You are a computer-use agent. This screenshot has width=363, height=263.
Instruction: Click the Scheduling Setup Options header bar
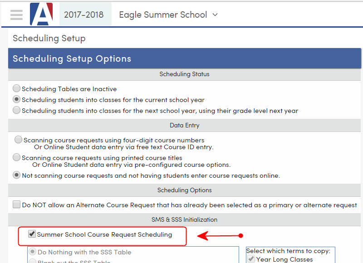click(x=181, y=58)
